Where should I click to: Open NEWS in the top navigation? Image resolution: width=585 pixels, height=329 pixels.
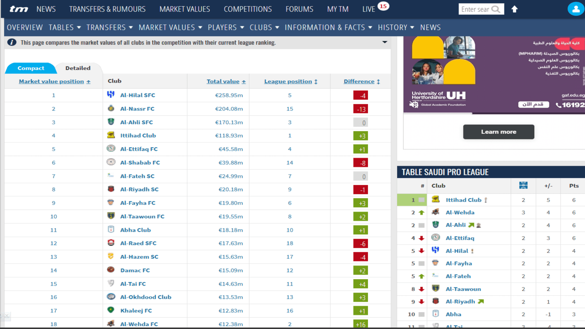point(46,9)
